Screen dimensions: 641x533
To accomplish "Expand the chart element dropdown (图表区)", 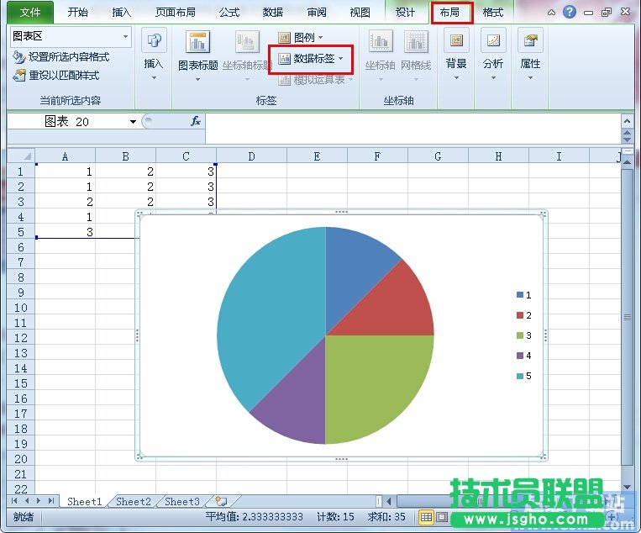I will pos(125,37).
